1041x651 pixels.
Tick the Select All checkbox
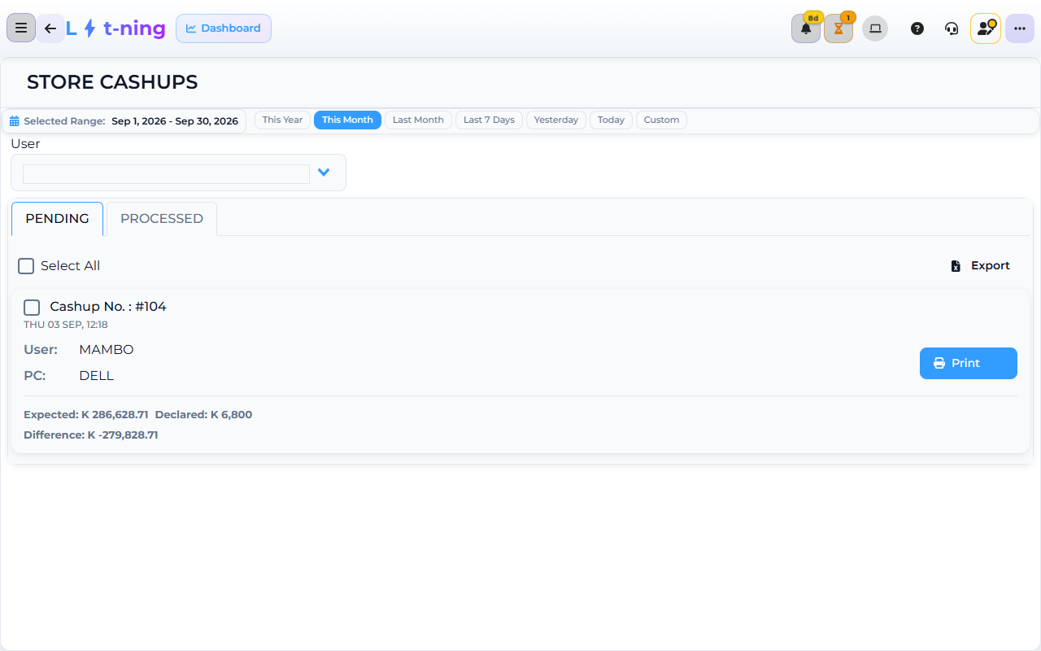pos(26,266)
